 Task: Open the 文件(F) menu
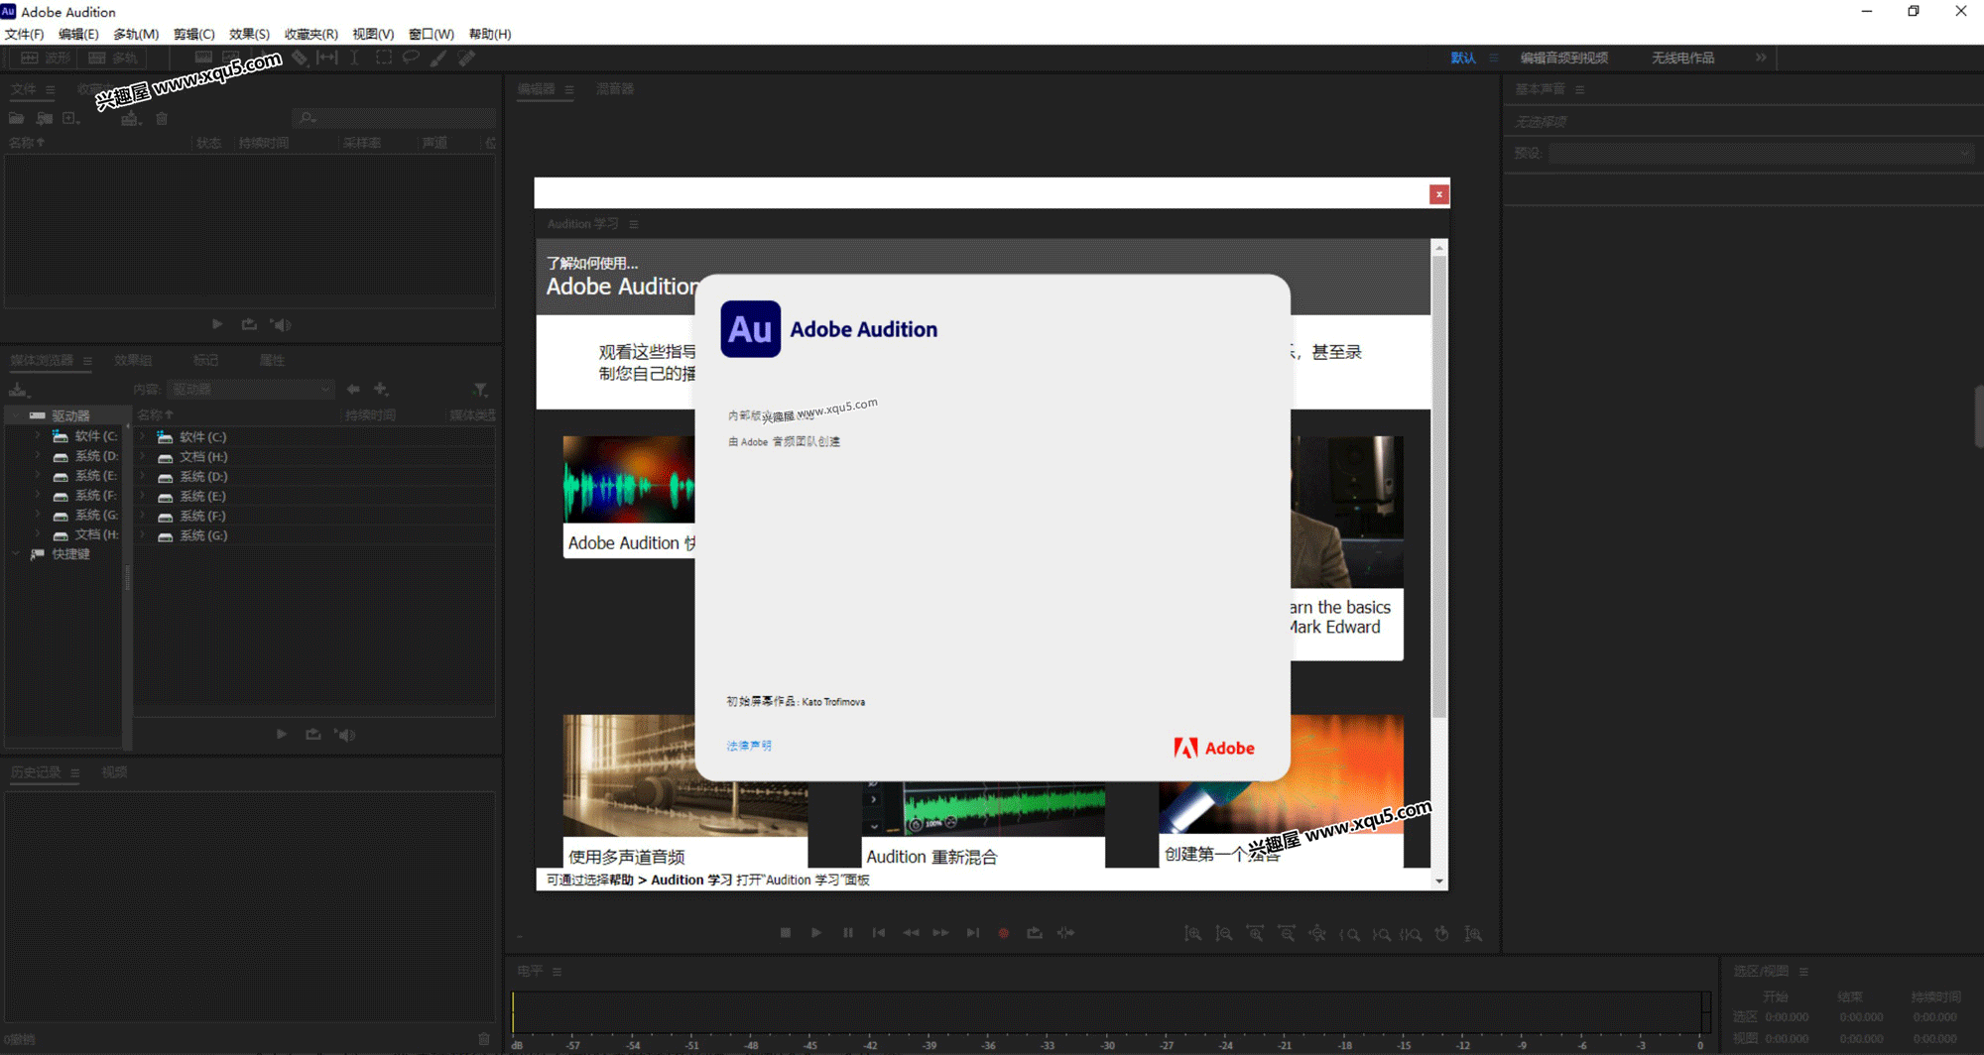click(24, 34)
